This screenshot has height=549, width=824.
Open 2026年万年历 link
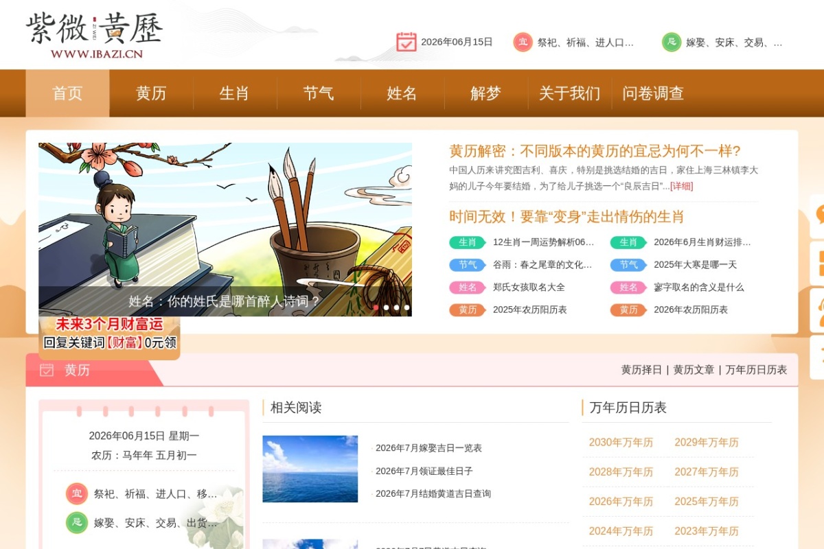621,502
